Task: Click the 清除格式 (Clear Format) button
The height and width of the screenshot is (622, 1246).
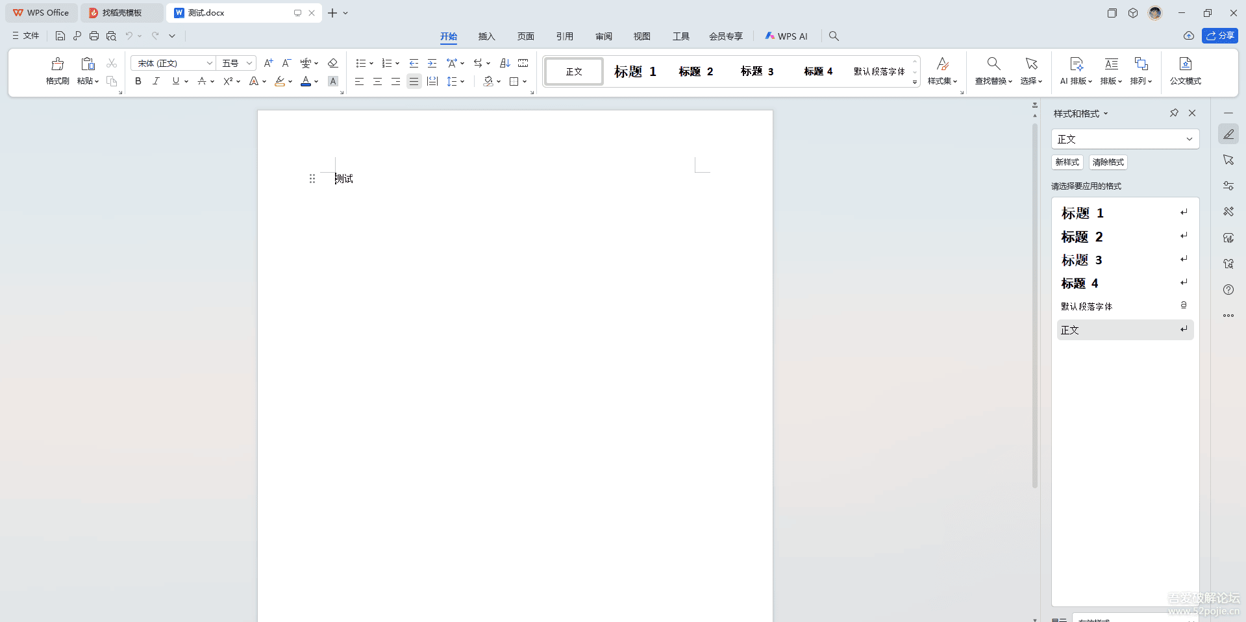Action: coord(1108,162)
